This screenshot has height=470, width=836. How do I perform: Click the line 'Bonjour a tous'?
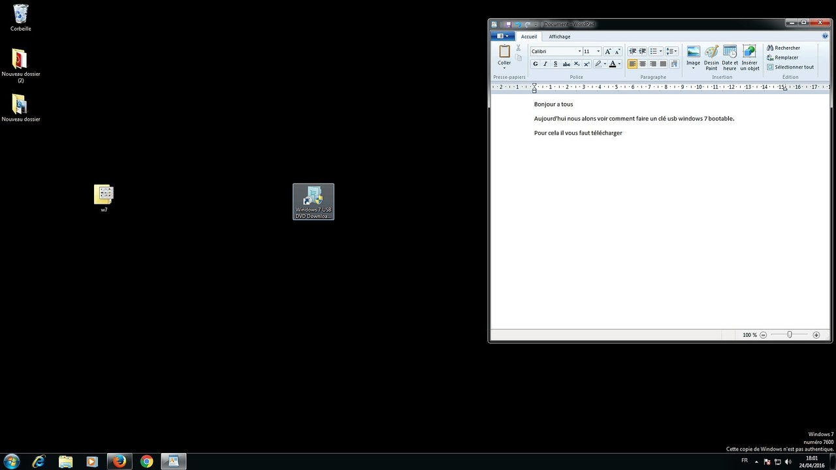point(553,104)
